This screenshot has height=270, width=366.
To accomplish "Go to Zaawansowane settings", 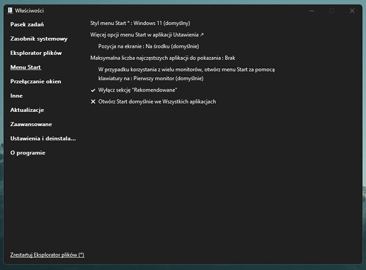I will 31,124.
